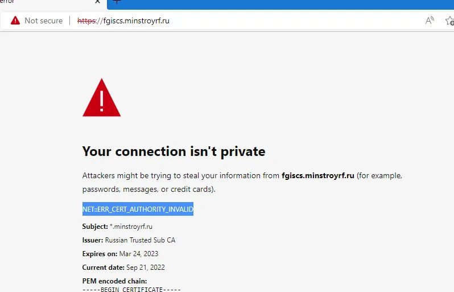Click the Issuer Russian Trusted Sub CA line
This screenshot has height=292, width=454.
(129, 240)
